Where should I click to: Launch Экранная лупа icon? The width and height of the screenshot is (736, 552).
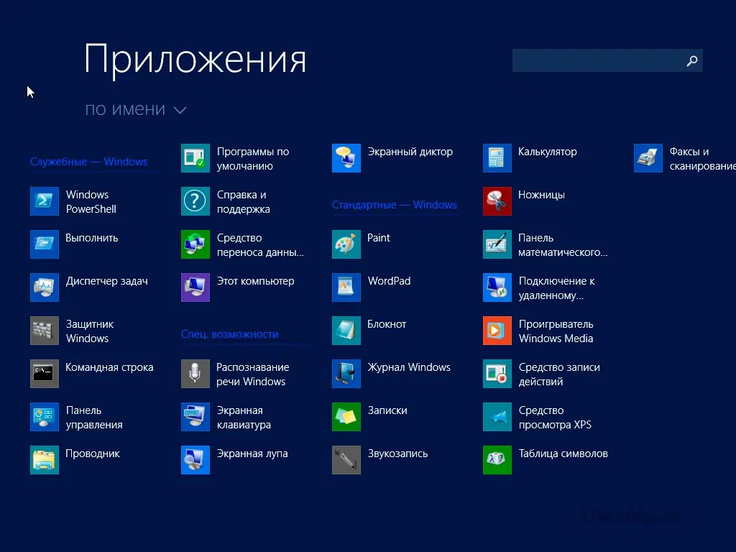pyautogui.click(x=195, y=460)
